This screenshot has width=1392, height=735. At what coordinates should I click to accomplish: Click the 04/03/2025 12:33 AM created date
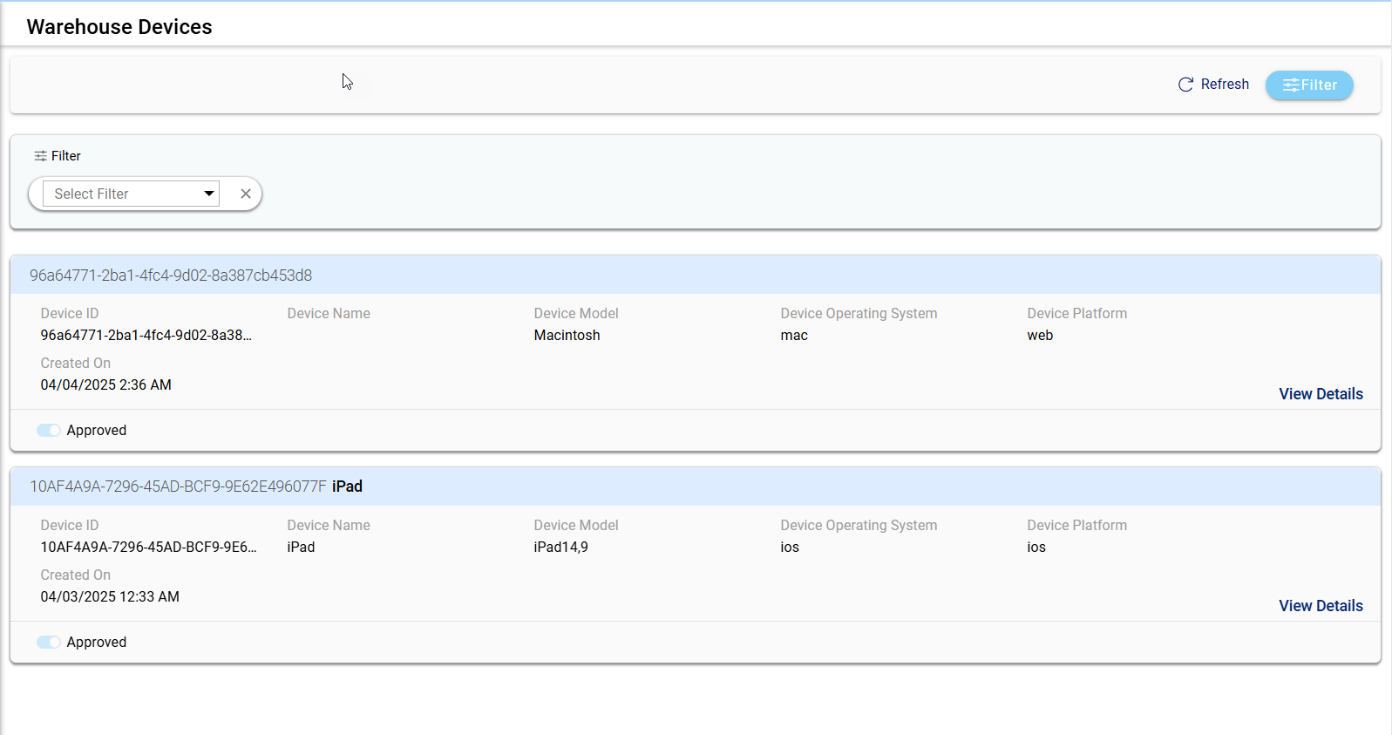point(110,597)
